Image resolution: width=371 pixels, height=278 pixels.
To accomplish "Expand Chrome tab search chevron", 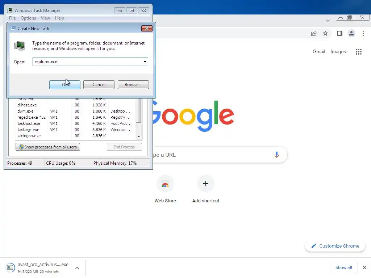I will [x=328, y=21].
